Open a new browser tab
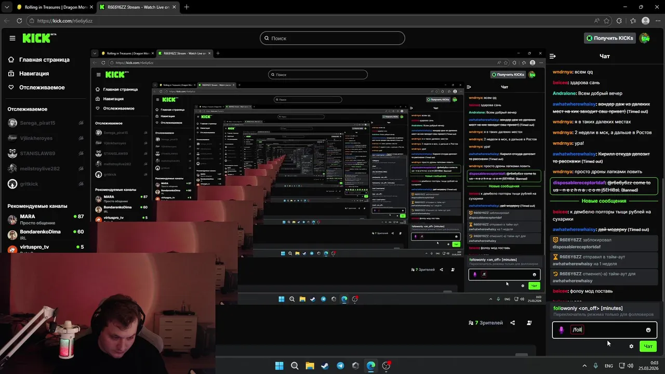665x374 pixels. pyautogui.click(x=187, y=7)
